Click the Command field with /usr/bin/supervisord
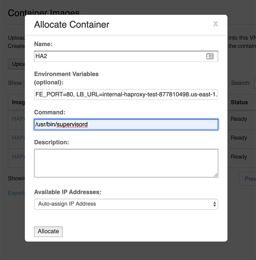Viewport: 256px width, 260px height. pyautogui.click(x=126, y=125)
